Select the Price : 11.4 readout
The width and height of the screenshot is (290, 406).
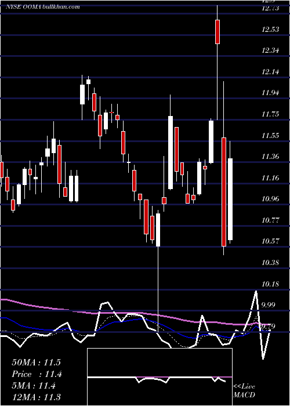[36, 374]
